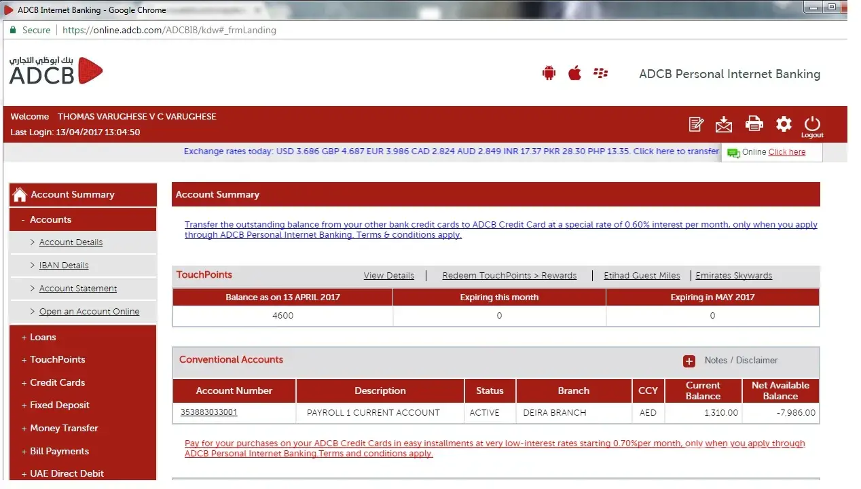Open Emirates Skywards link
This screenshot has height=489, width=861.
pyautogui.click(x=734, y=276)
